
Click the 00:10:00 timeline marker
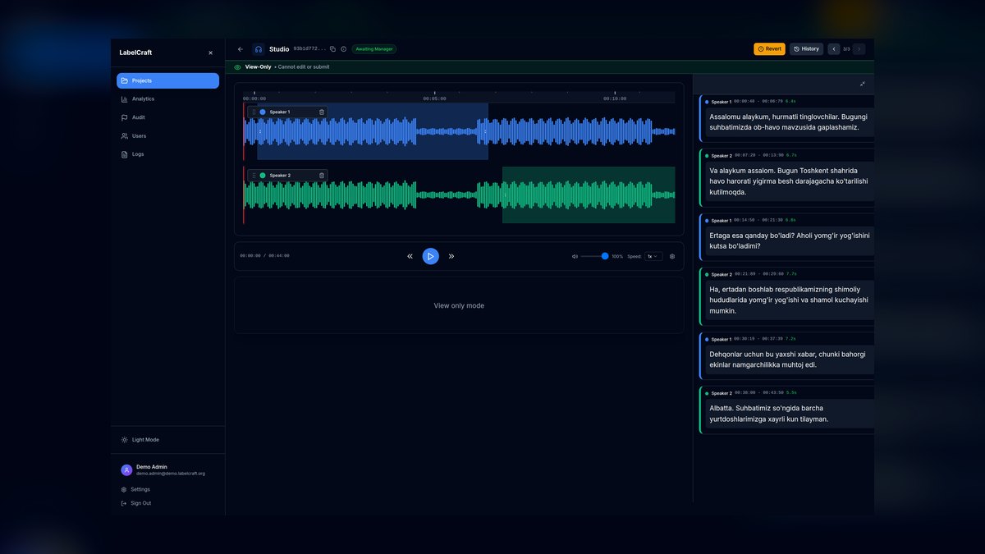click(x=615, y=98)
